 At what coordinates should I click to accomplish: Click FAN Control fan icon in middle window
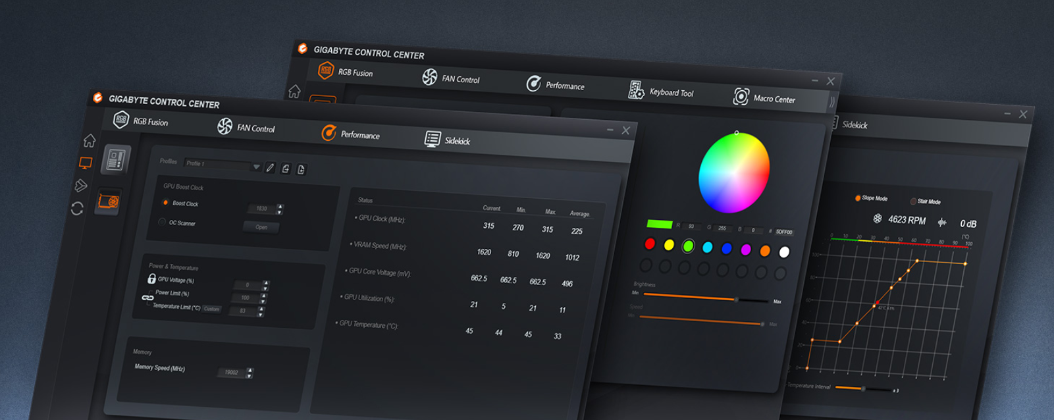(x=429, y=77)
